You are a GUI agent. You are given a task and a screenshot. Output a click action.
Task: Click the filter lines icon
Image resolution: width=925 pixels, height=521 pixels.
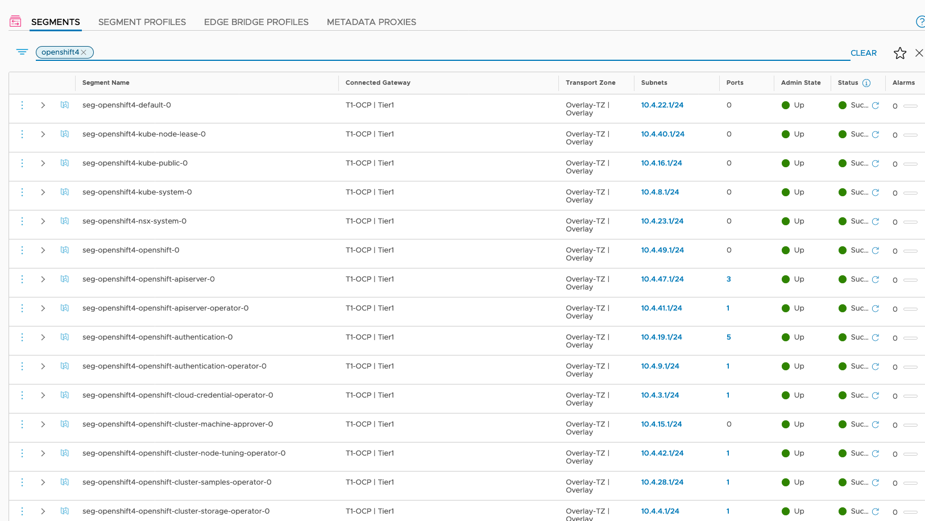tap(22, 52)
